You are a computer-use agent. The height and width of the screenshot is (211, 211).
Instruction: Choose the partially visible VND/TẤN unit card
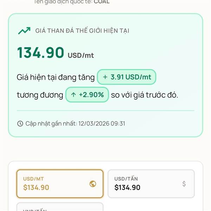click(60, 207)
